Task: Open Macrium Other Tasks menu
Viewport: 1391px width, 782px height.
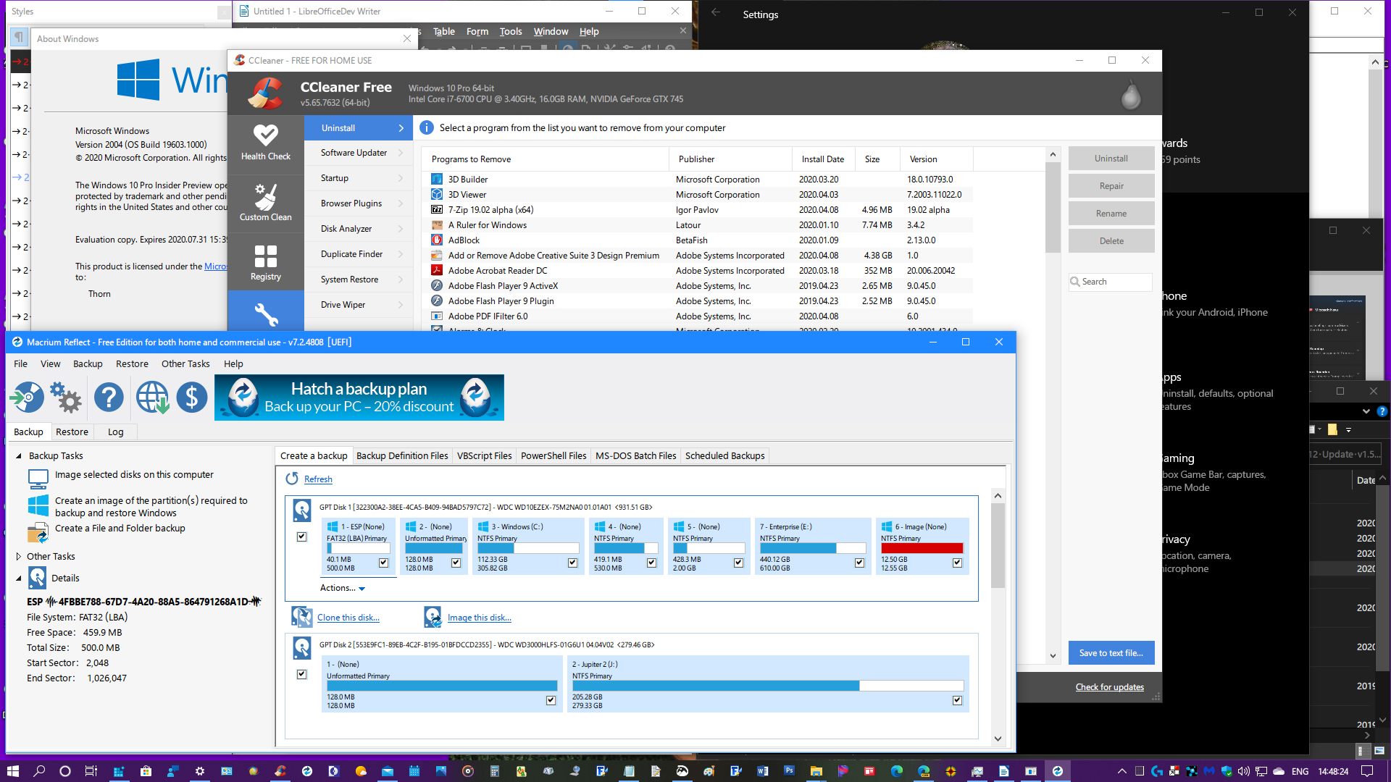Action: click(185, 363)
